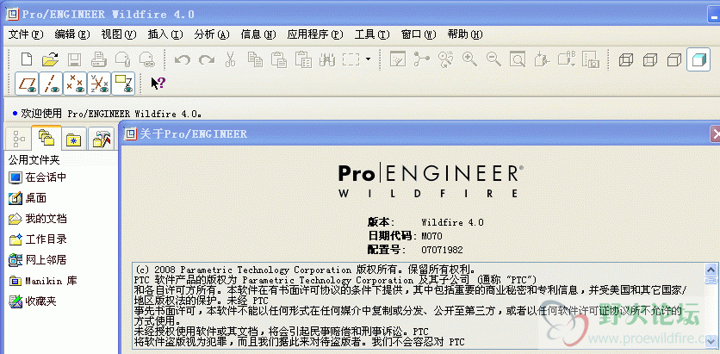Select 我的文档 folder
This screenshot has height=354, width=720.
coord(38,219)
